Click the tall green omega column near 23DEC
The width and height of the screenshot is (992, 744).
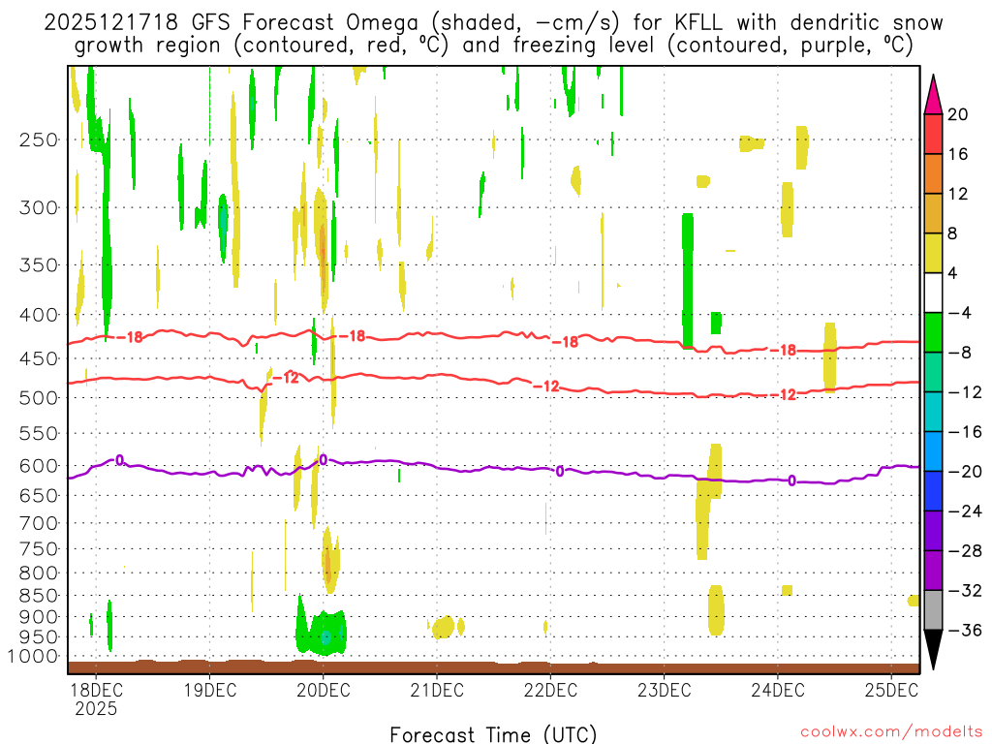(687, 281)
